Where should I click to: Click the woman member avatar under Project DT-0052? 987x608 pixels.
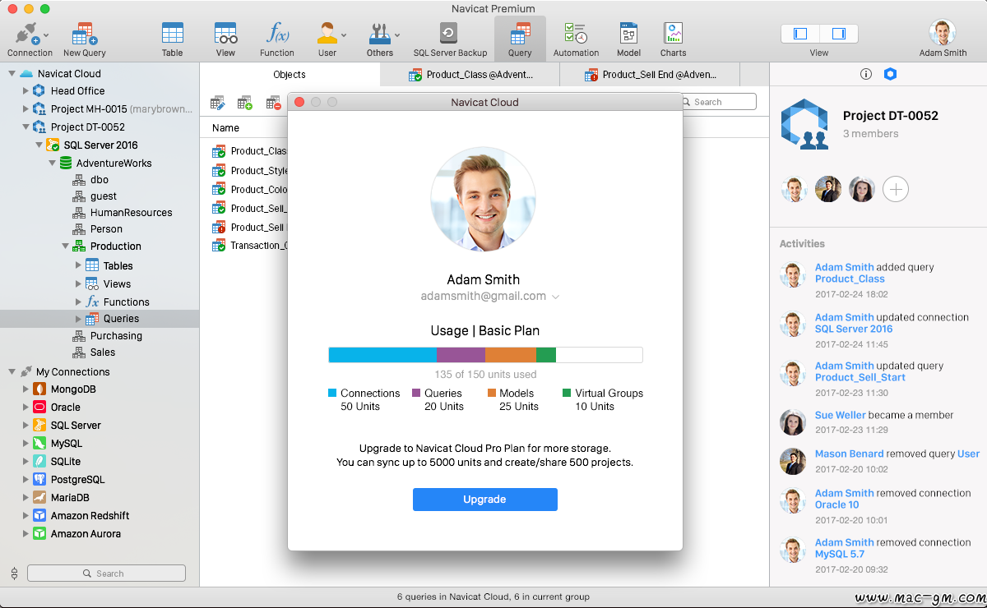point(862,190)
